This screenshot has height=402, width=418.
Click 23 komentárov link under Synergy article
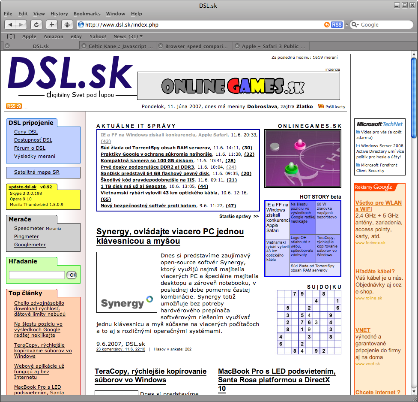(121, 349)
